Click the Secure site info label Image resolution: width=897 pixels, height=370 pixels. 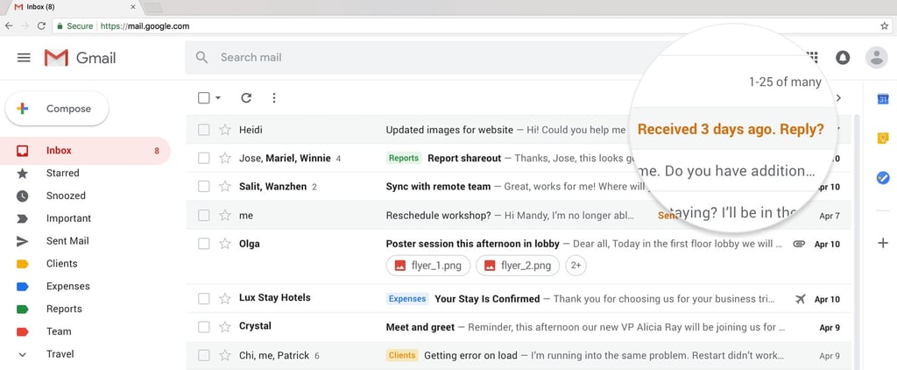tap(75, 26)
